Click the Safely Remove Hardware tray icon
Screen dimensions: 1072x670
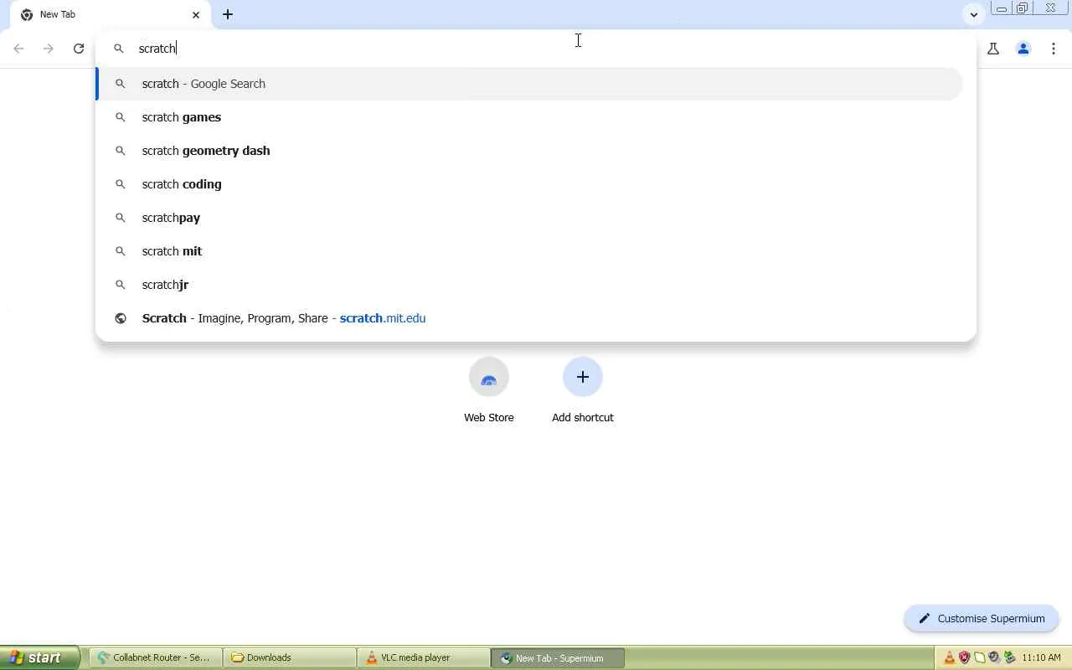1009,657
